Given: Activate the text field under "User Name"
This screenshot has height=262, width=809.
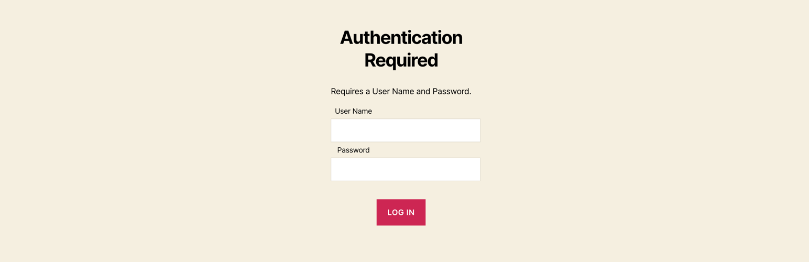Looking at the screenshot, I should (405, 130).
